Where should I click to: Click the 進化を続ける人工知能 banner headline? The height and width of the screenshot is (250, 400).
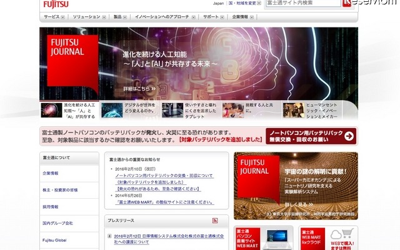pos(170,59)
